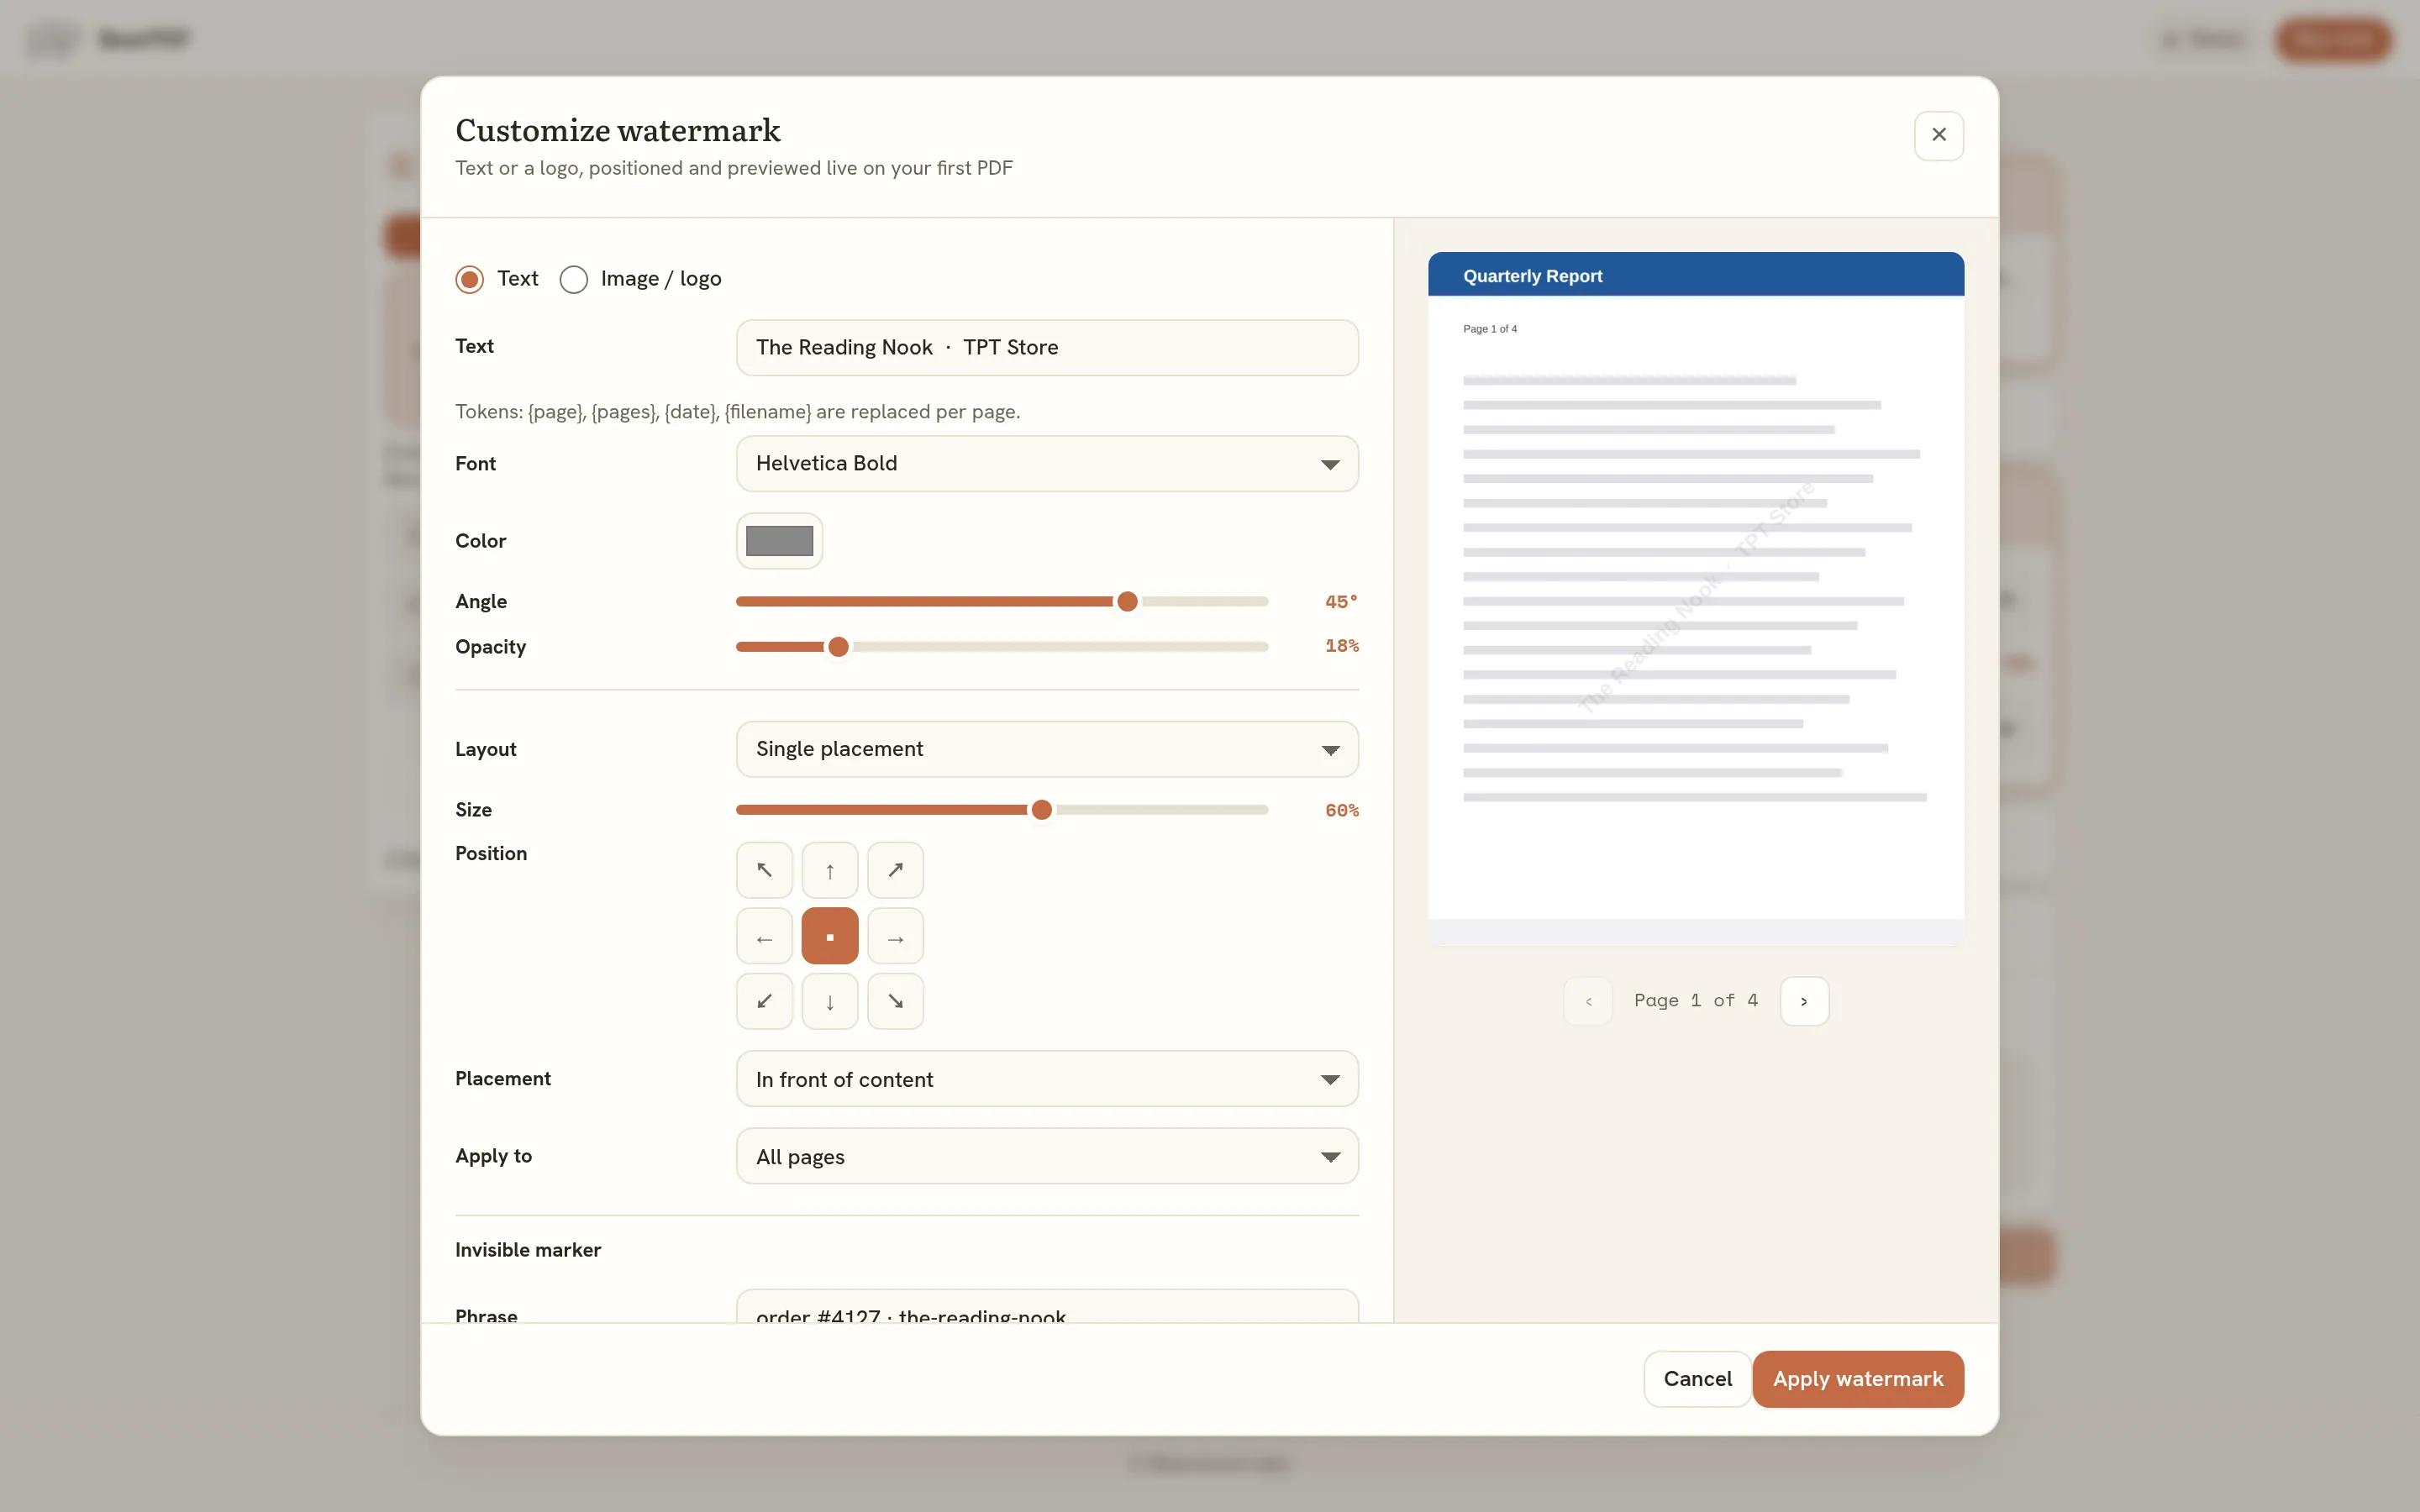Click the Page 1 of 4 indicator
The height and width of the screenshot is (1512, 2420).
(x=1695, y=1000)
